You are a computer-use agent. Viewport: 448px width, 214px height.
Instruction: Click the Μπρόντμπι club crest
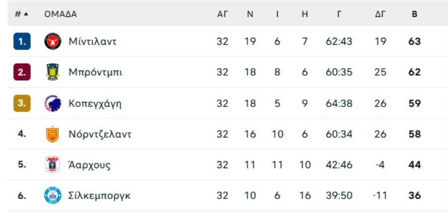coord(53,72)
